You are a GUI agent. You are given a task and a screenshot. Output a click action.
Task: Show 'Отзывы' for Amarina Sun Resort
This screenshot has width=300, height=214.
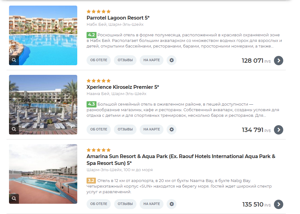pyautogui.click(x=125, y=204)
